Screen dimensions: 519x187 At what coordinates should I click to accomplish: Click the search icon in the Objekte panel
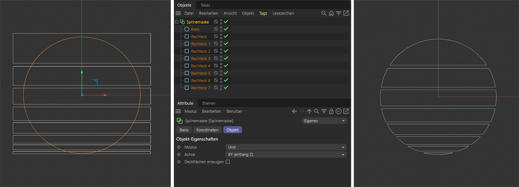324,13
